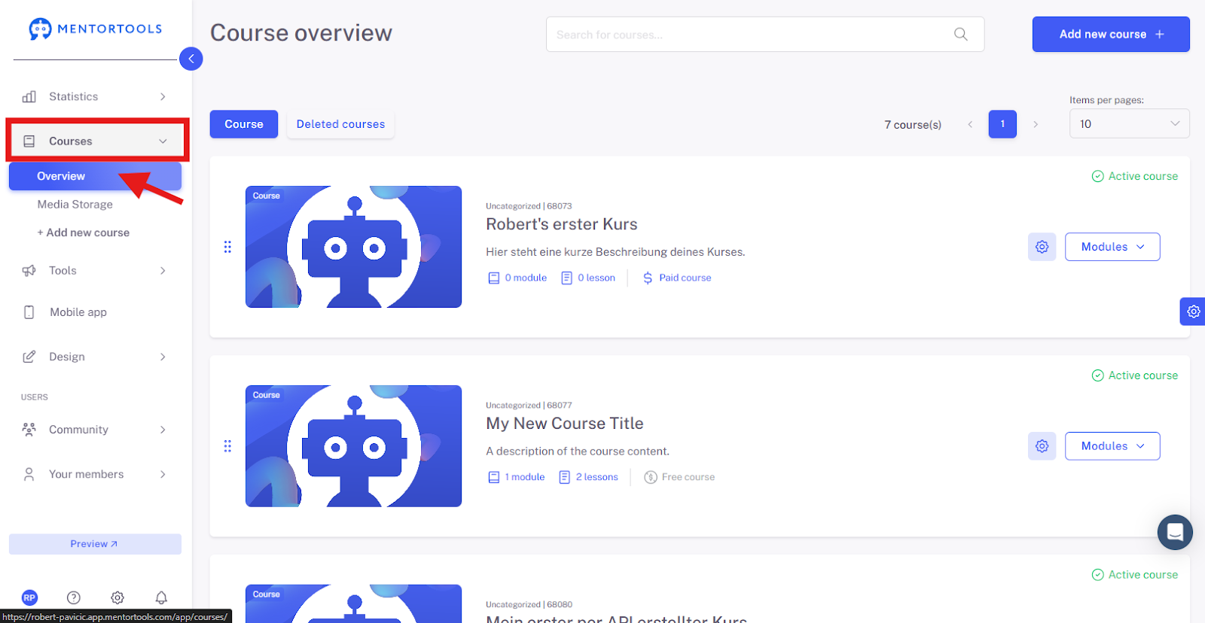Collapse the sidebar with the round arrow button
1205x623 pixels.
pyautogui.click(x=191, y=59)
